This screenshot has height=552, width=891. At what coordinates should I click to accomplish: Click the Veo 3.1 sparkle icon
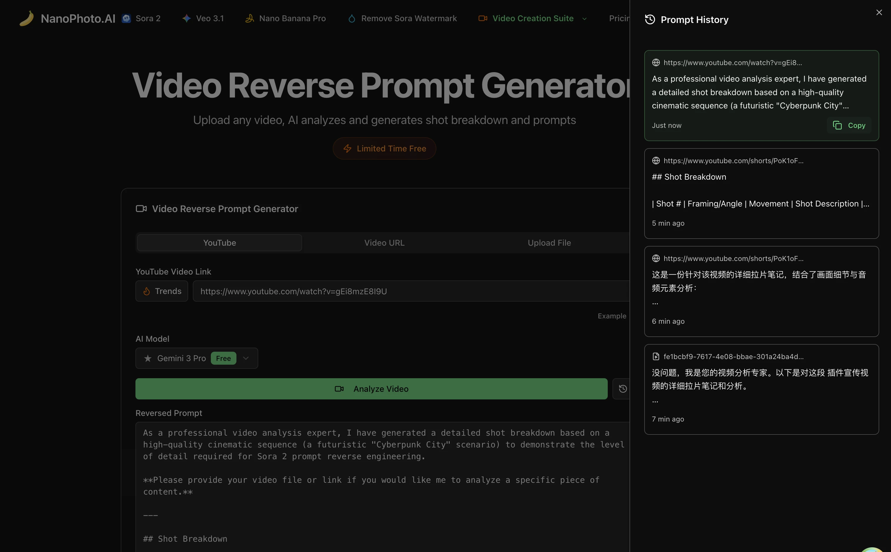click(x=186, y=18)
